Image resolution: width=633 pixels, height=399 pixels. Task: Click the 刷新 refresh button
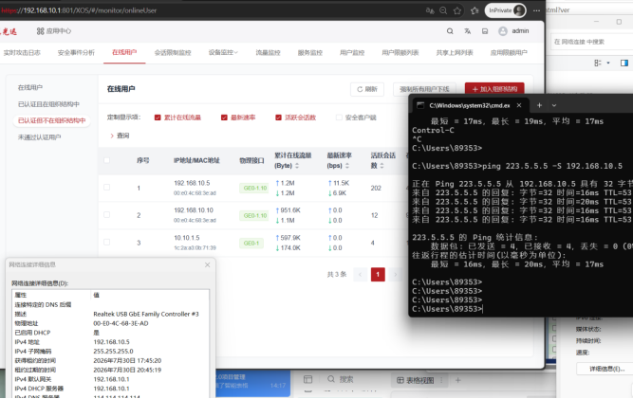[x=367, y=89]
